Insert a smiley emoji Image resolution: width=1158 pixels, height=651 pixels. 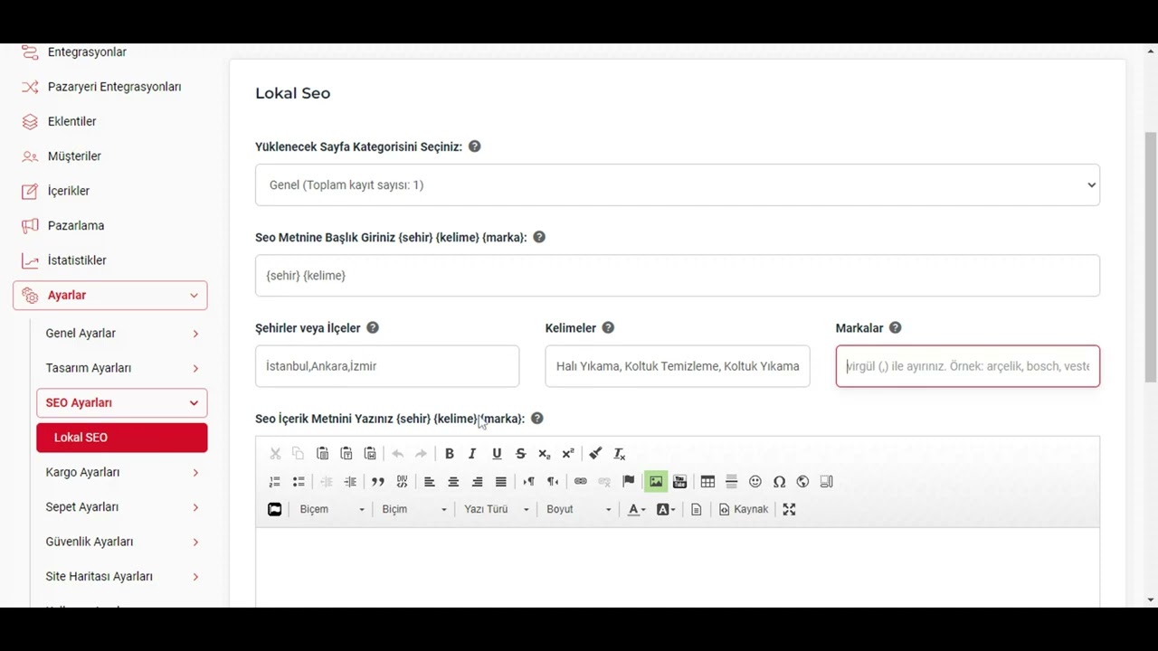[755, 482]
